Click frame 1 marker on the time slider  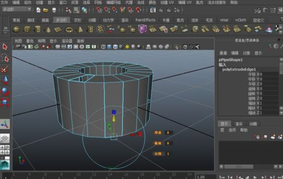pos(6,176)
